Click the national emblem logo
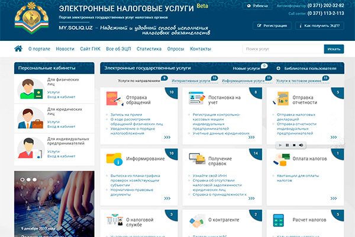Viewport: 355px width, 237px height. [31, 18]
